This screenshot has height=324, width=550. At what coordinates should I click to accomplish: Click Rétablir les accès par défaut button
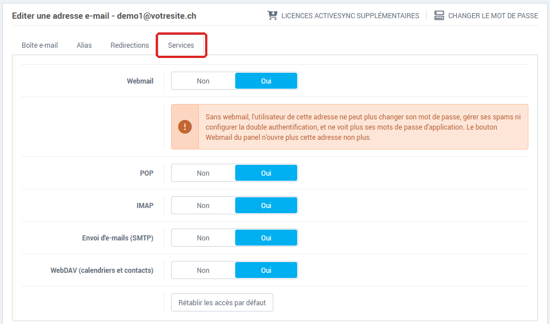pos(222,302)
